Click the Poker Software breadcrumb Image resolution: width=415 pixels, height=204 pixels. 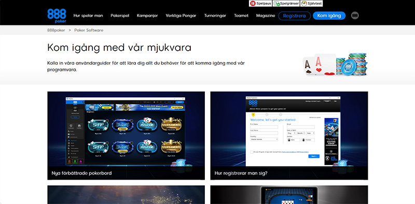[89, 30]
